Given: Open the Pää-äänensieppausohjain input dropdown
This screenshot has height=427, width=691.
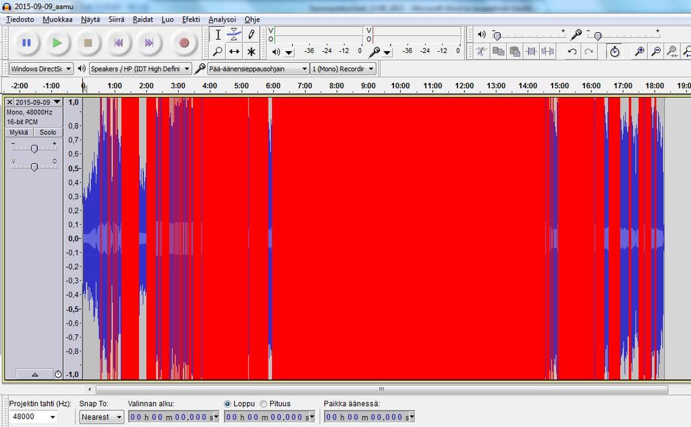Looking at the screenshot, I should click(258, 69).
